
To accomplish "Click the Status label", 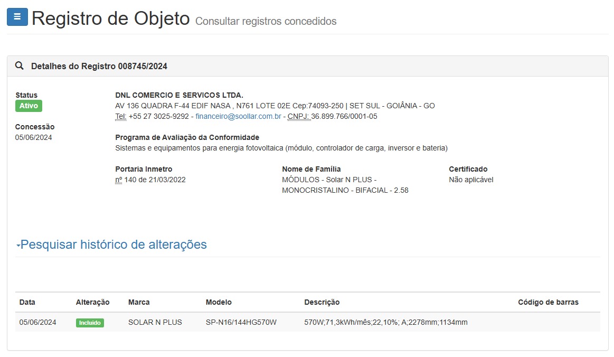I will [x=26, y=95].
